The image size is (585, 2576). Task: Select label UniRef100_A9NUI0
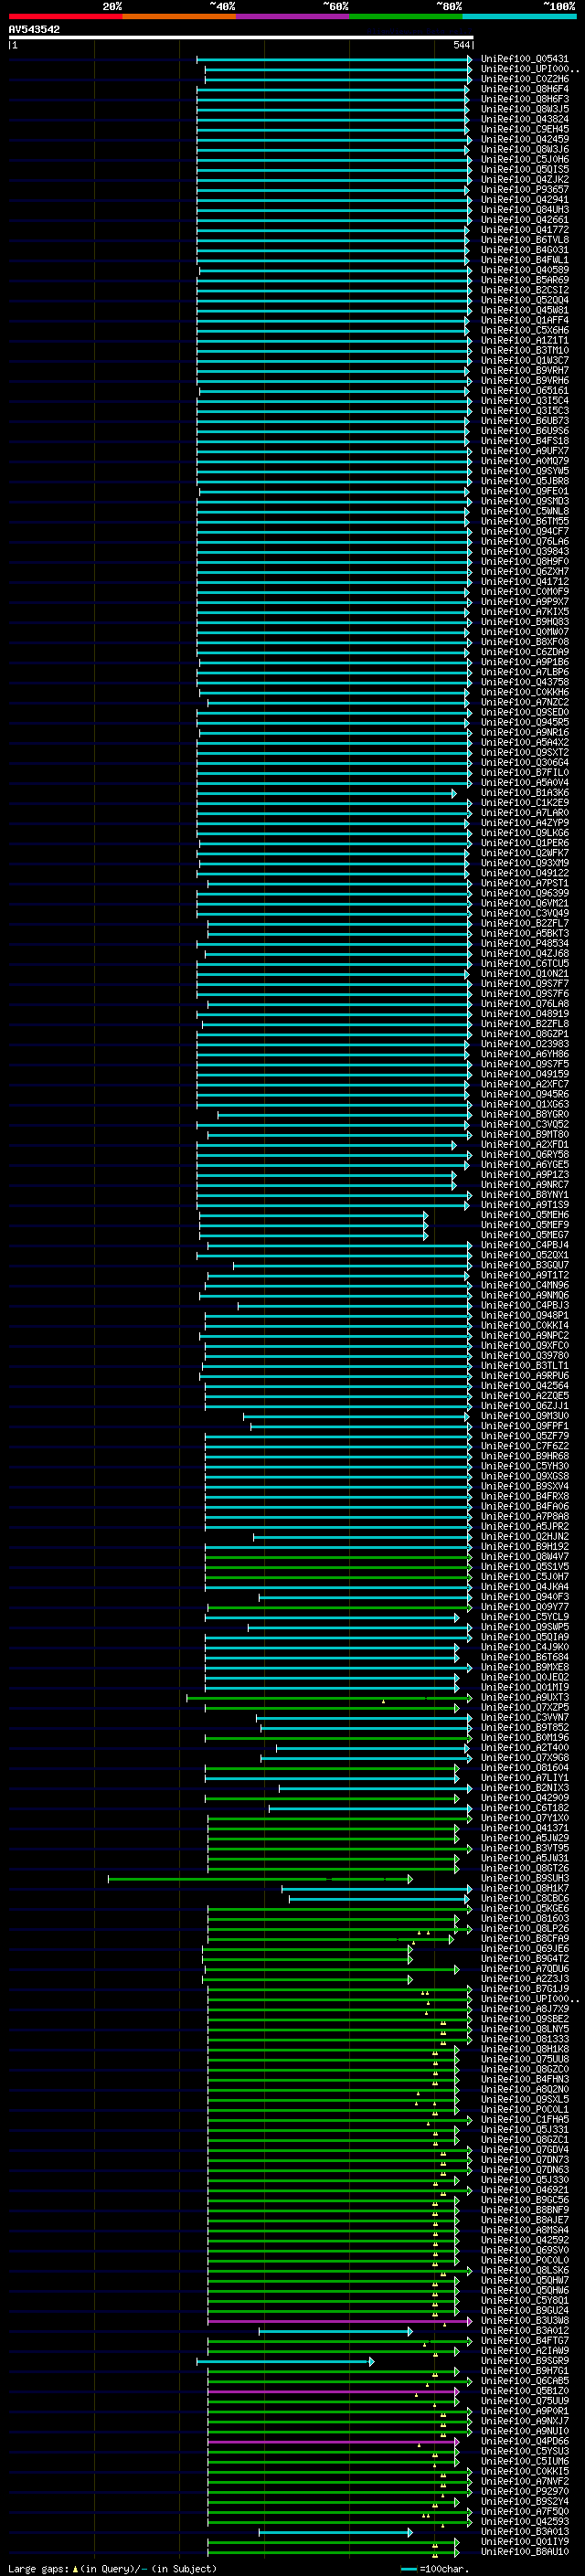[524, 2431]
